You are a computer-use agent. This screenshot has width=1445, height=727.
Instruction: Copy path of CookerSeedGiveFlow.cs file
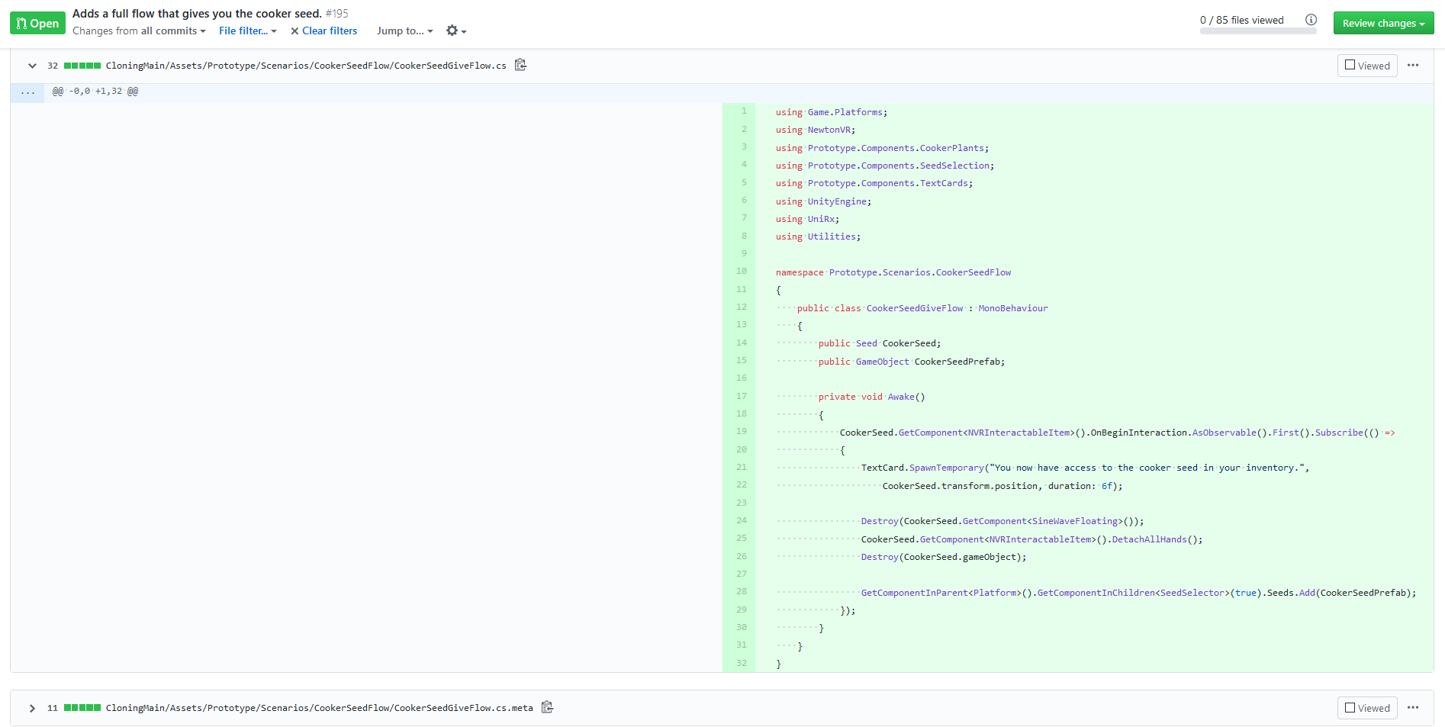520,65
